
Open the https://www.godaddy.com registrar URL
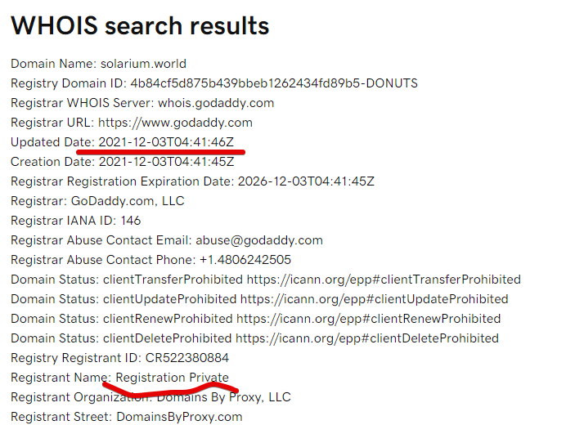click(x=175, y=123)
